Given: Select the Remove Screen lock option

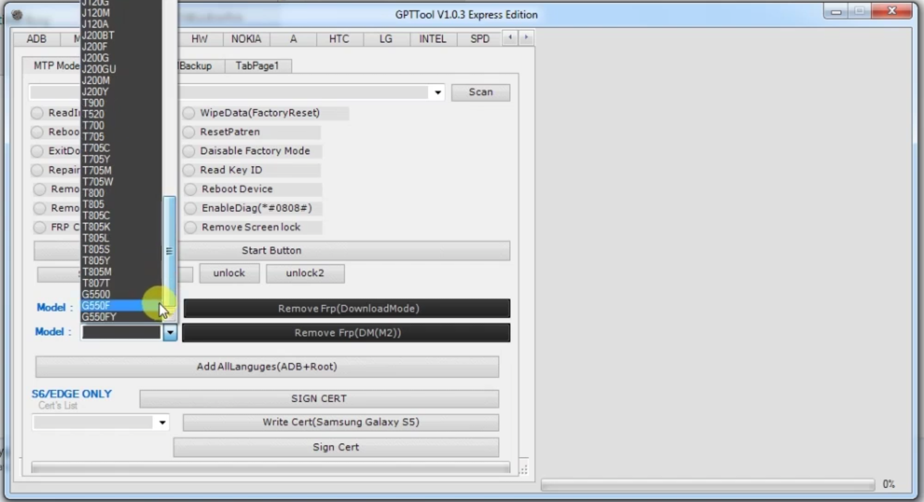Looking at the screenshot, I should [189, 227].
